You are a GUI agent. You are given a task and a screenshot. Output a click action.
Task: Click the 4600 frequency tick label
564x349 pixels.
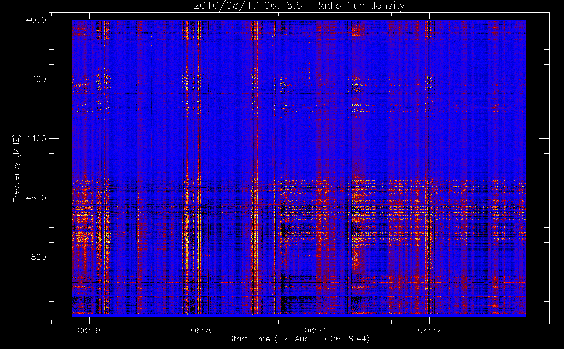click(36, 198)
